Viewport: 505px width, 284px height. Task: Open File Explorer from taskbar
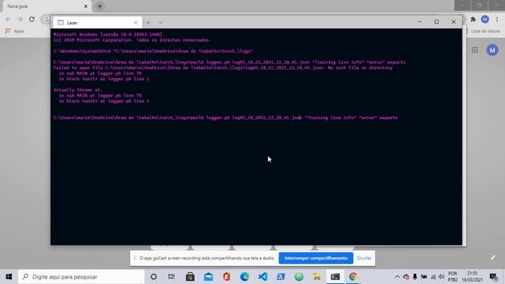pos(317,277)
